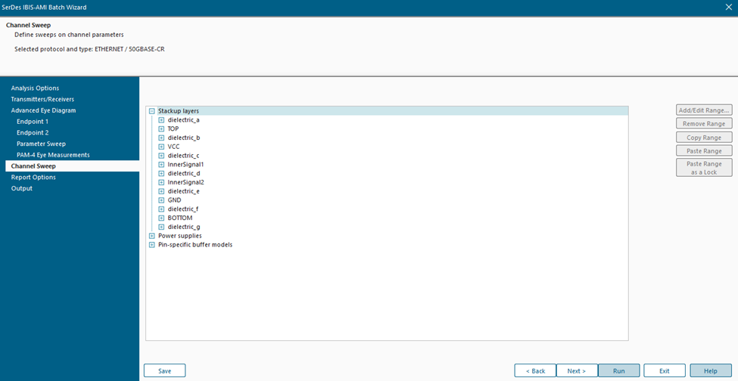Click the Remove Range button
738x381 pixels.
pyautogui.click(x=704, y=124)
